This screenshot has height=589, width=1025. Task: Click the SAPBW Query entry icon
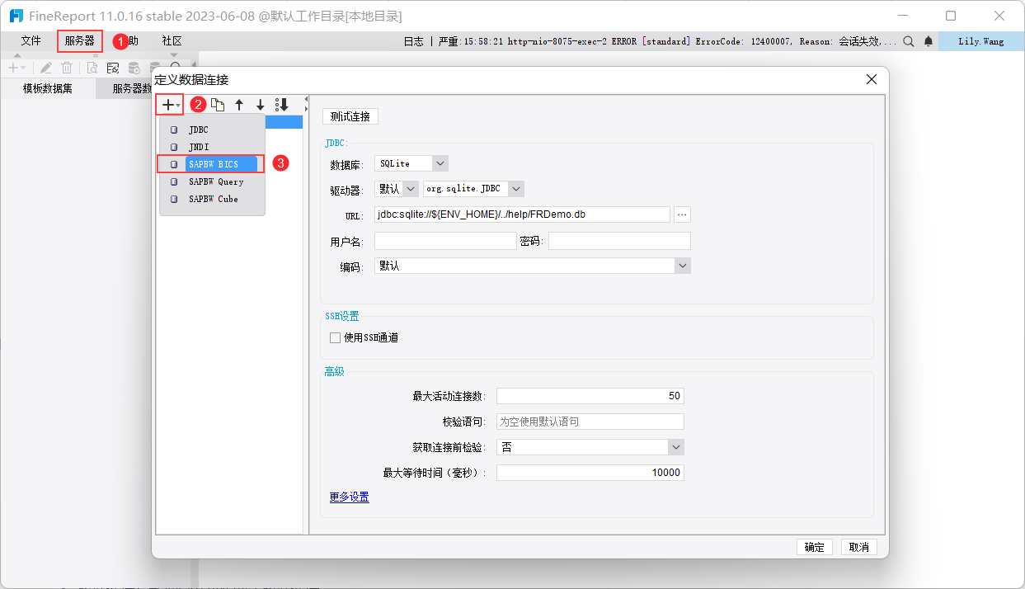pyautogui.click(x=174, y=181)
